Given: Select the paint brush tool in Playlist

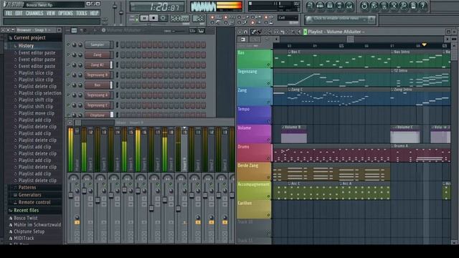Looking at the screenshot, I should click(x=259, y=32).
